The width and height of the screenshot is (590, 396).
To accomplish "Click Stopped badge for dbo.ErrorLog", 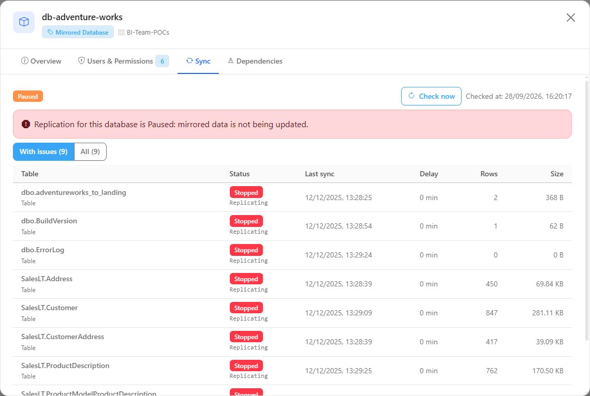I will click(x=246, y=250).
